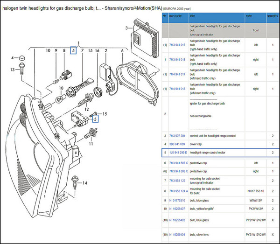280x244 pixels.
Task: Click callout number 6 for protective cap
Action: point(122,50)
